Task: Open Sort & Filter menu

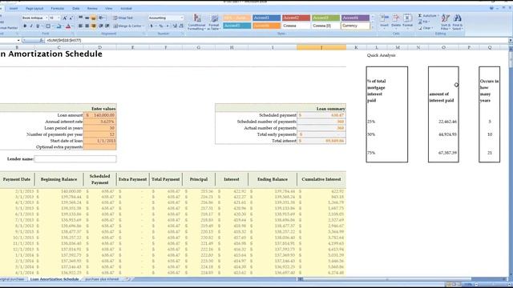Action: tap(446, 22)
